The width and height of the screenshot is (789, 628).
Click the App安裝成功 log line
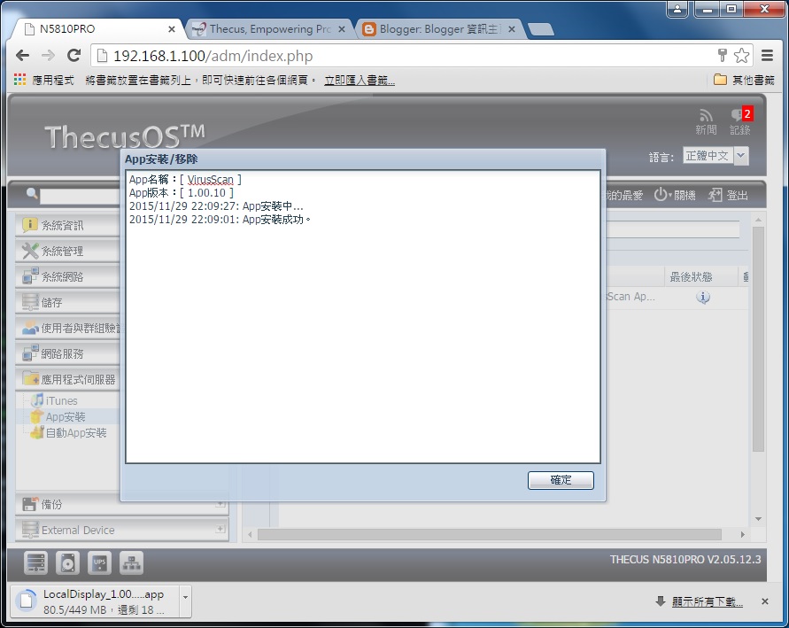click(x=220, y=220)
